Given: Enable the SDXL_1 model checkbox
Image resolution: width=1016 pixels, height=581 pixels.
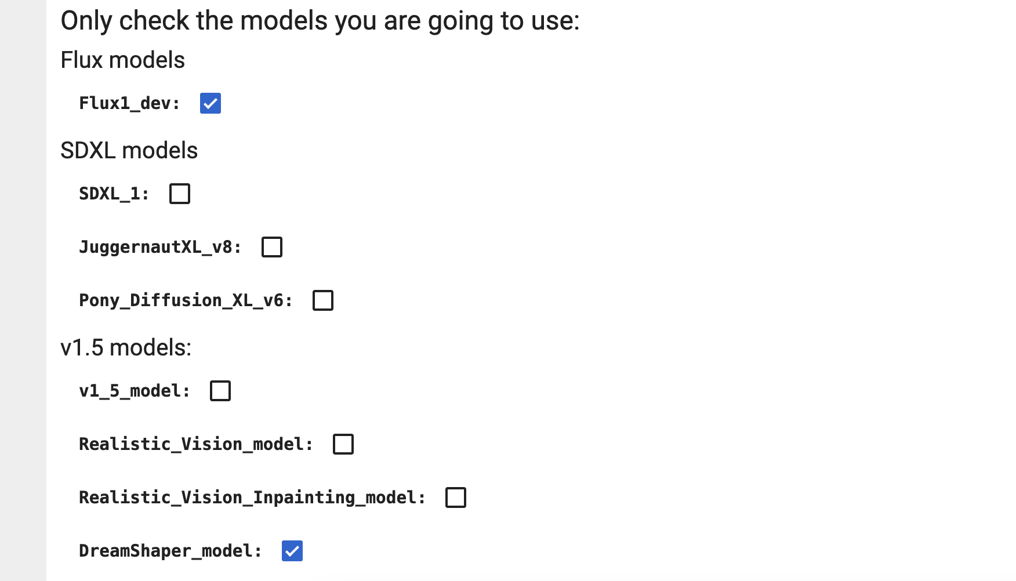Looking at the screenshot, I should click(x=179, y=194).
